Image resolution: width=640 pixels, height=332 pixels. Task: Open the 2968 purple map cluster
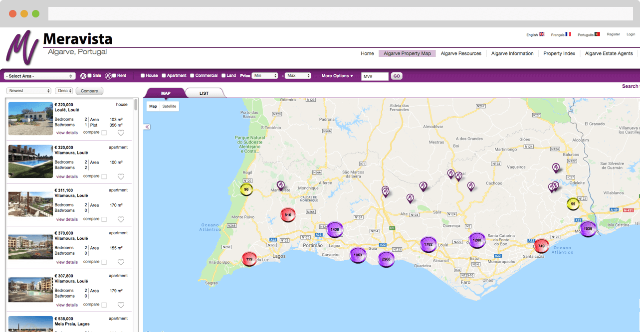tap(386, 259)
